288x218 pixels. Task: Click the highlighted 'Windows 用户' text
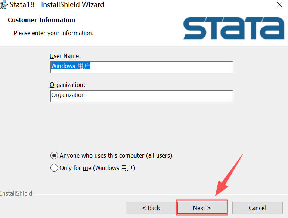pyautogui.click(x=71, y=66)
